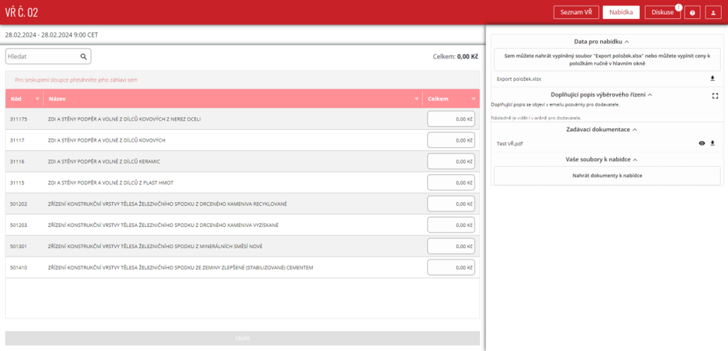Download the Export položek.xlsx file
Screen dimensions: 728x351
coord(712,79)
